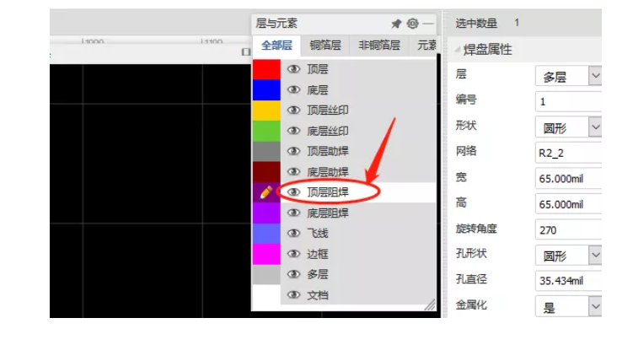Click blue color swatch of 底层
Viewport: 638px width, 345px height.
[266, 89]
